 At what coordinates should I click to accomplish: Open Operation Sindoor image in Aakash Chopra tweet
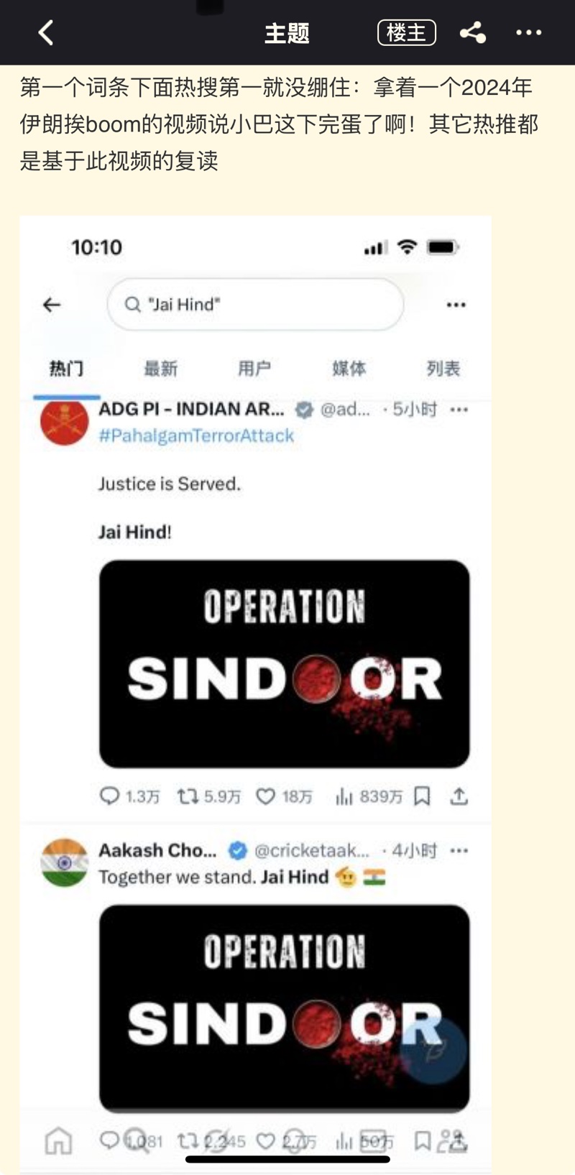tap(285, 1008)
